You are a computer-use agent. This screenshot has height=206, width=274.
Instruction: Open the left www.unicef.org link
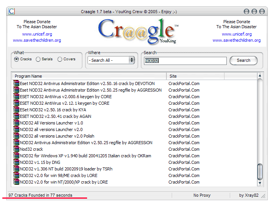[37, 34]
